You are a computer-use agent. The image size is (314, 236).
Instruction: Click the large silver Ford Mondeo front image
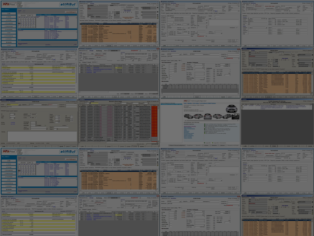232,109
